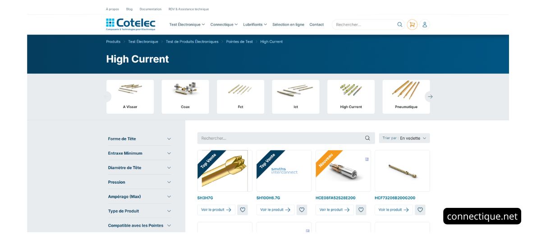Open the Lubrifiants navigation menu
This screenshot has height=234, width=541.
[255, 25]
